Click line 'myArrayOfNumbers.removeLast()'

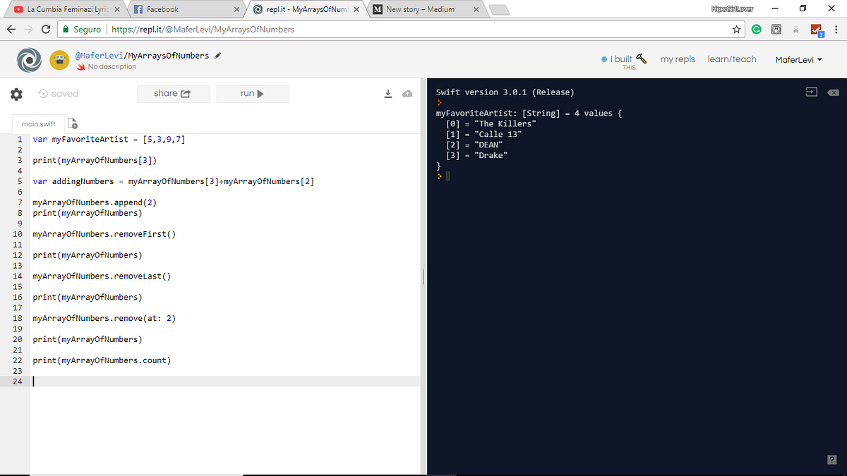[102, 276]
